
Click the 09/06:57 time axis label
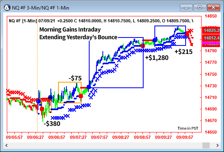(x=57, y=137)
